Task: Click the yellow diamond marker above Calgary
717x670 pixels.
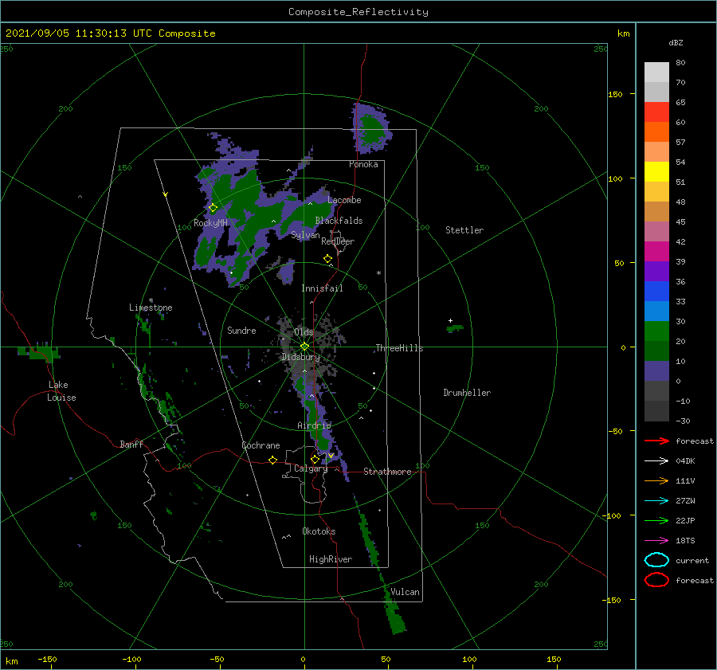Action: point(315,459)
